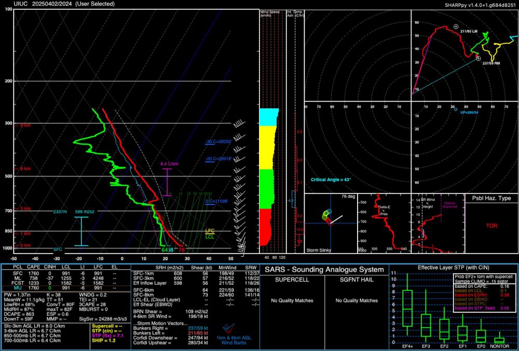This screenshot has width=519, height=351.
Task: Click the UP=280/34 label on hodograph
Action: point(469,112)
